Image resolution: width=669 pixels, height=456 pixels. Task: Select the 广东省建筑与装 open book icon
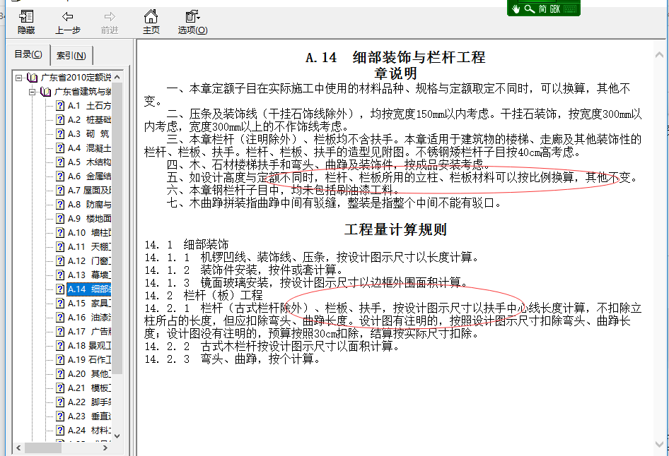(x=46, y=92)
